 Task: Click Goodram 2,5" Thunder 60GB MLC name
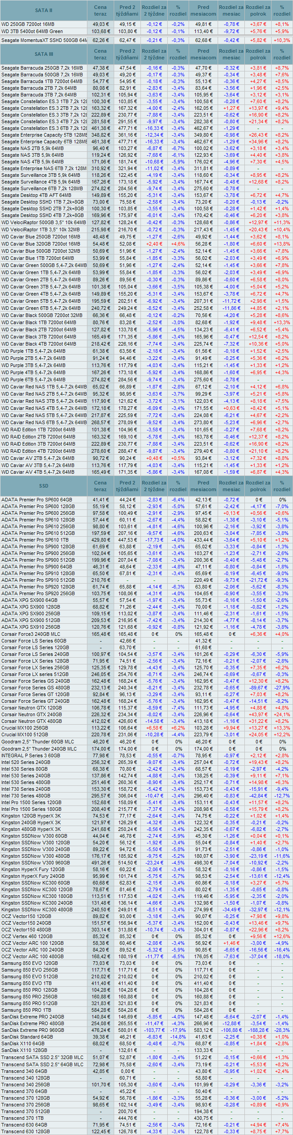38,742
